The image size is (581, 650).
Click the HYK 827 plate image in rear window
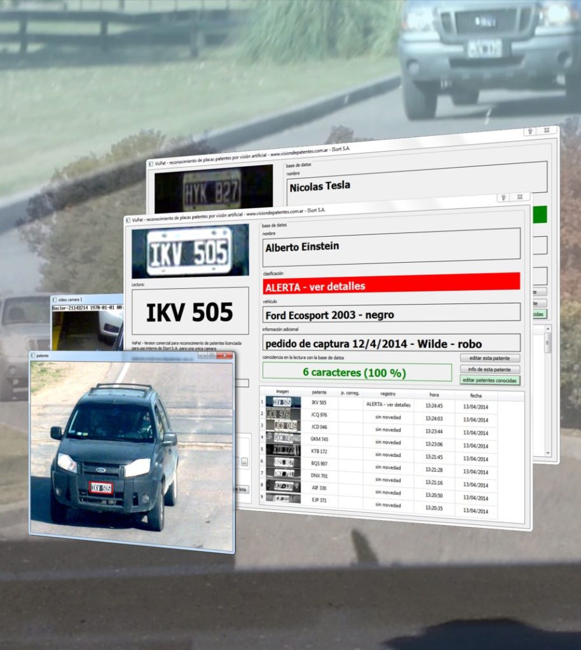pos(214,190)
